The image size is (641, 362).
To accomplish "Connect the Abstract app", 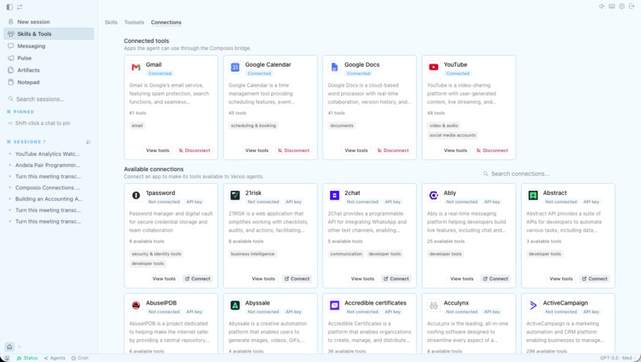I will tap(595, 278).
